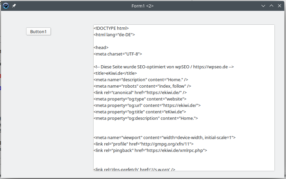Image resolution: width=286 pixels, height=179 pixels.
Task: Click the viewport meta tag line
Action: 165,137
